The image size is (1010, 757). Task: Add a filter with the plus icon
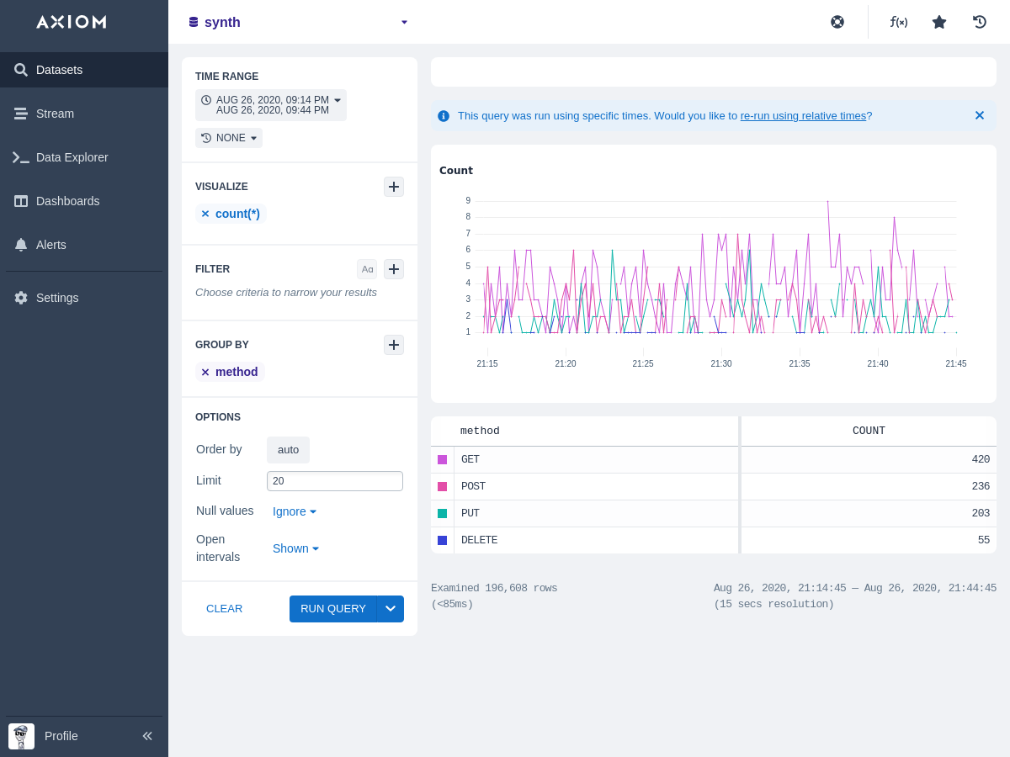[394, 269]
